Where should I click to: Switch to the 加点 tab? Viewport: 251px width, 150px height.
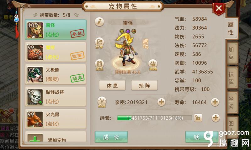(x=231, y=53)
